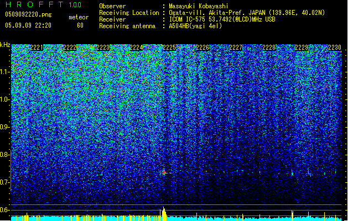Click the 2229 time marker

(302, 48)
